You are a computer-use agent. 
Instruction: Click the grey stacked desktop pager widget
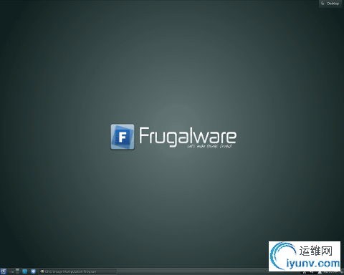point(17,271)
